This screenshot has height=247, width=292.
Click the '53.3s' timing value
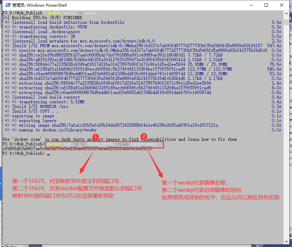tap(275, 74)
